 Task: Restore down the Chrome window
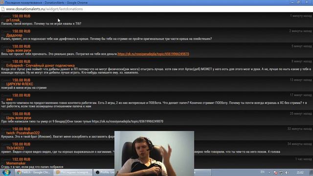299,2
